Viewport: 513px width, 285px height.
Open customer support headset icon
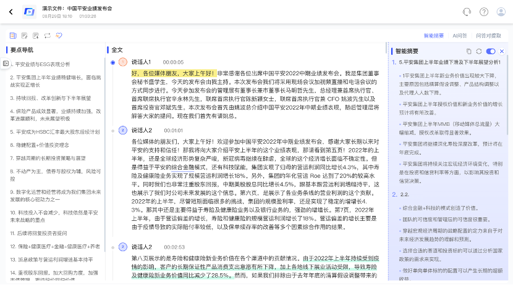click(467, 12)
